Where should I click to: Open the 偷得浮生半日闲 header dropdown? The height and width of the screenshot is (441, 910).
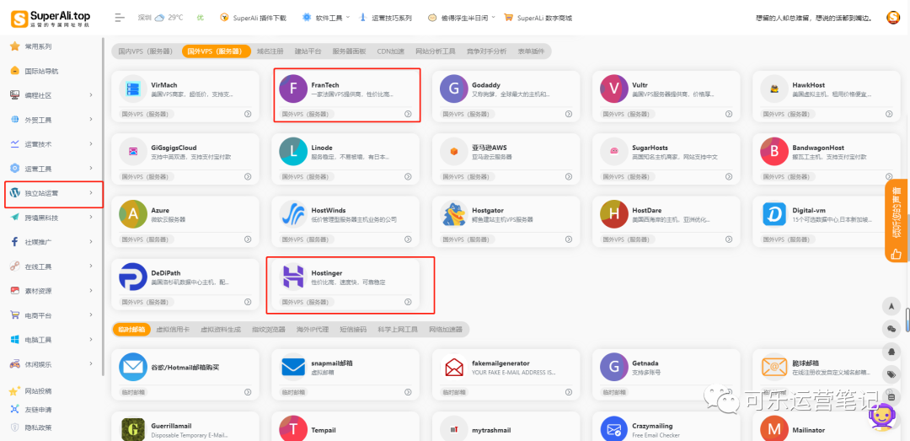pos(462,18)
